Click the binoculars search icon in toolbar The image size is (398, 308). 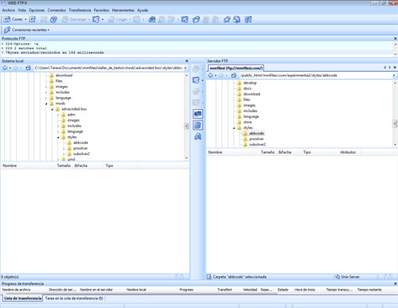[x=152, y=19]
